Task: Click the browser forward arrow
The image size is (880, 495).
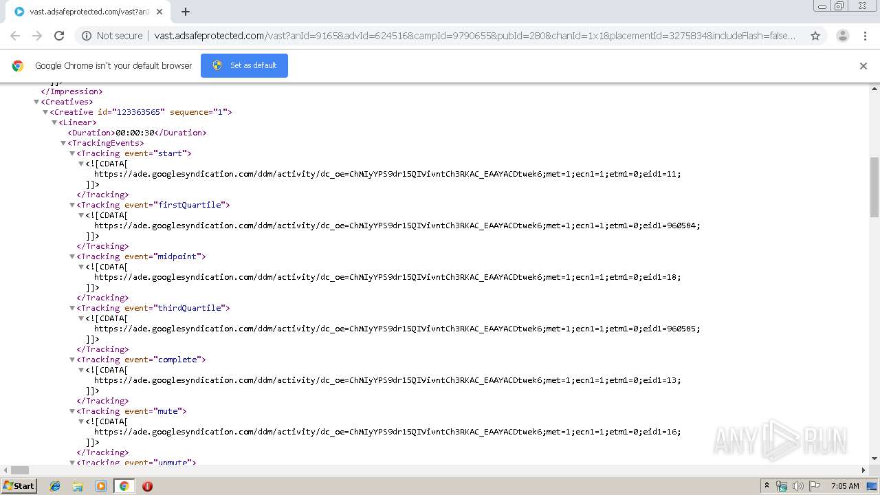Action: click(37, 36)
